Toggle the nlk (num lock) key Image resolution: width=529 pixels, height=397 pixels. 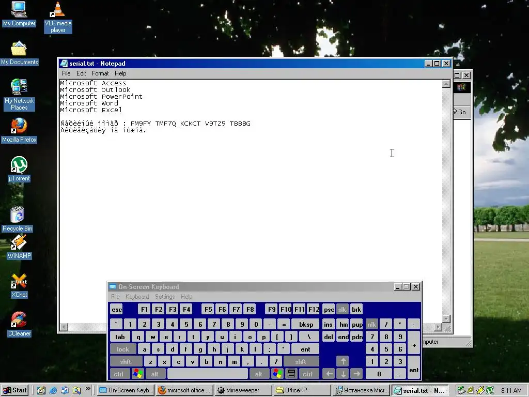[371, 324]
